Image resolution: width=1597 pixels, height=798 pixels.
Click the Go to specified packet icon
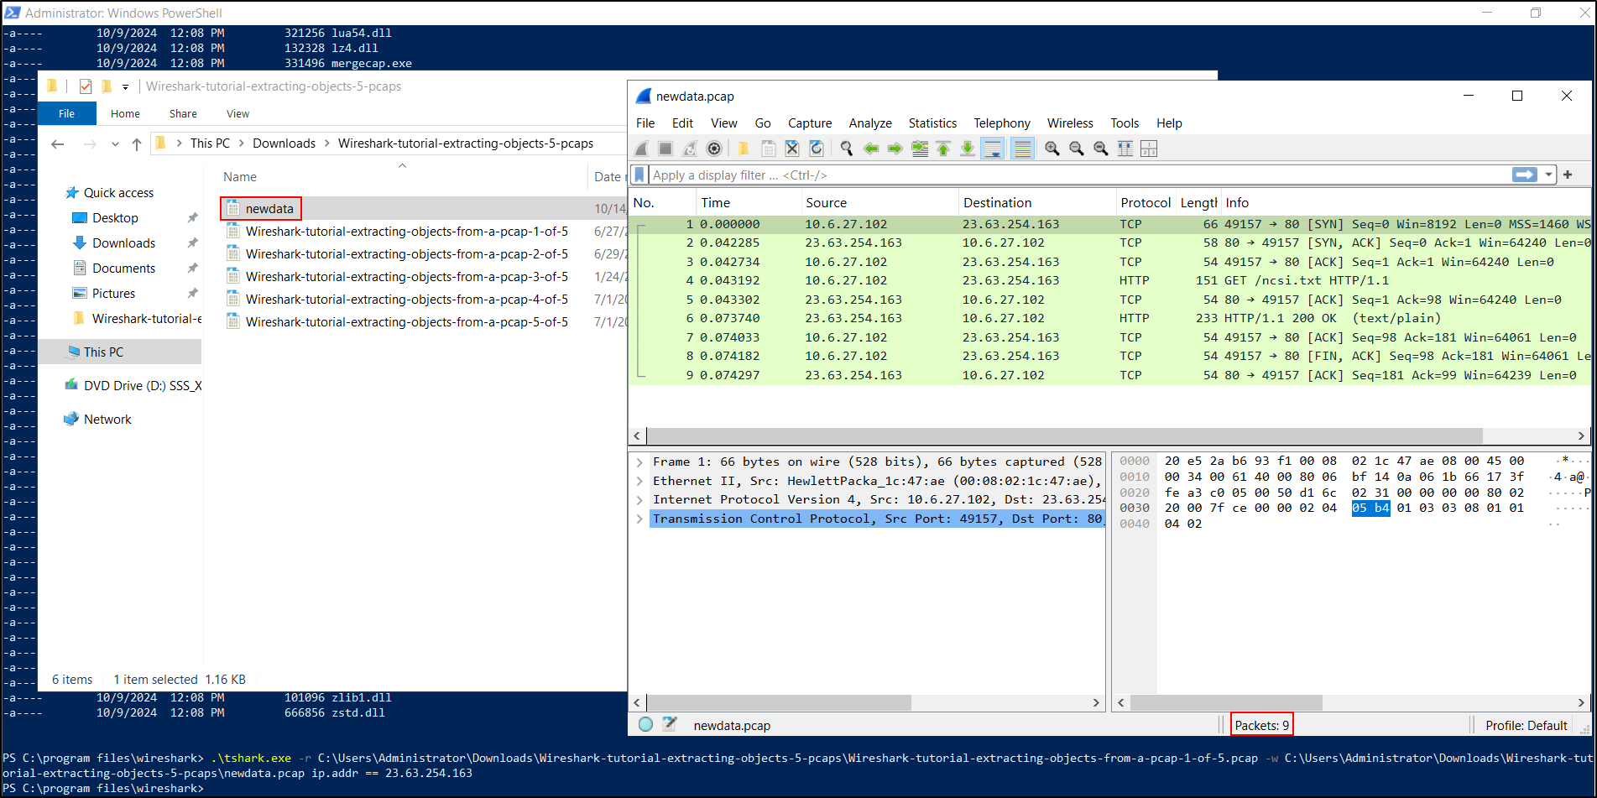[920, 149]
